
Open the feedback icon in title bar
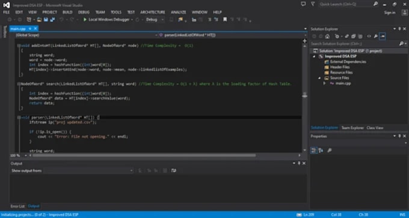[303, 4]
